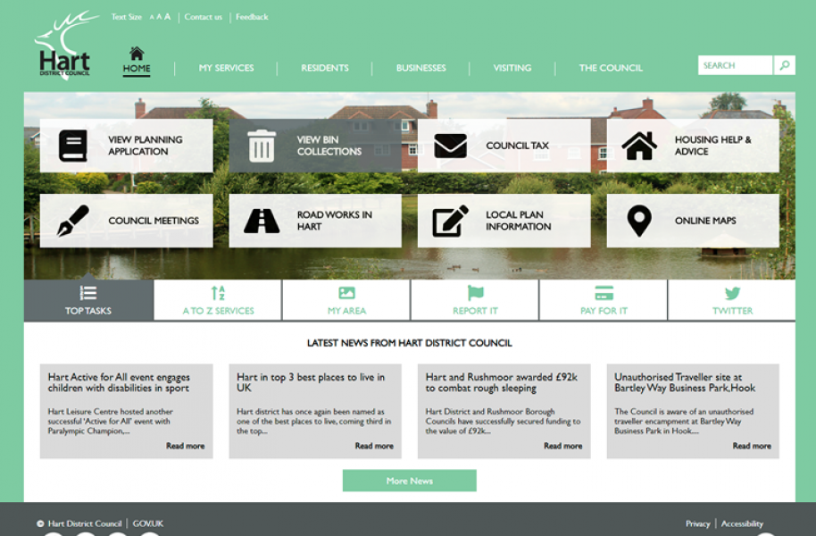This screenshot has width=816, height=536.
Task: Click the search magnifier icon
Action: click(x=784, y=65)
